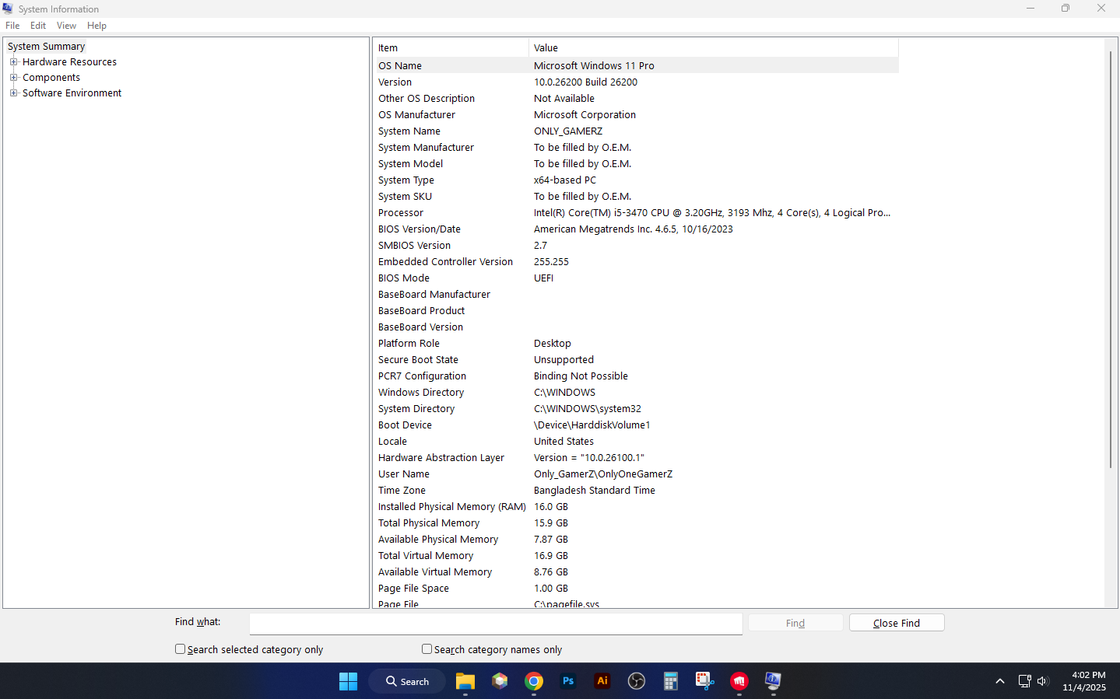
Task: Open the taskbar Search box
Action: coord(407,681)
